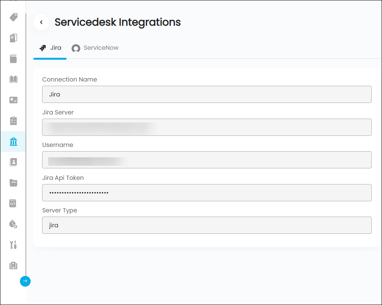This screenshot has width=382, height=305.
Task: Open the code window sidebar icon
Action: tap(13, 204)
